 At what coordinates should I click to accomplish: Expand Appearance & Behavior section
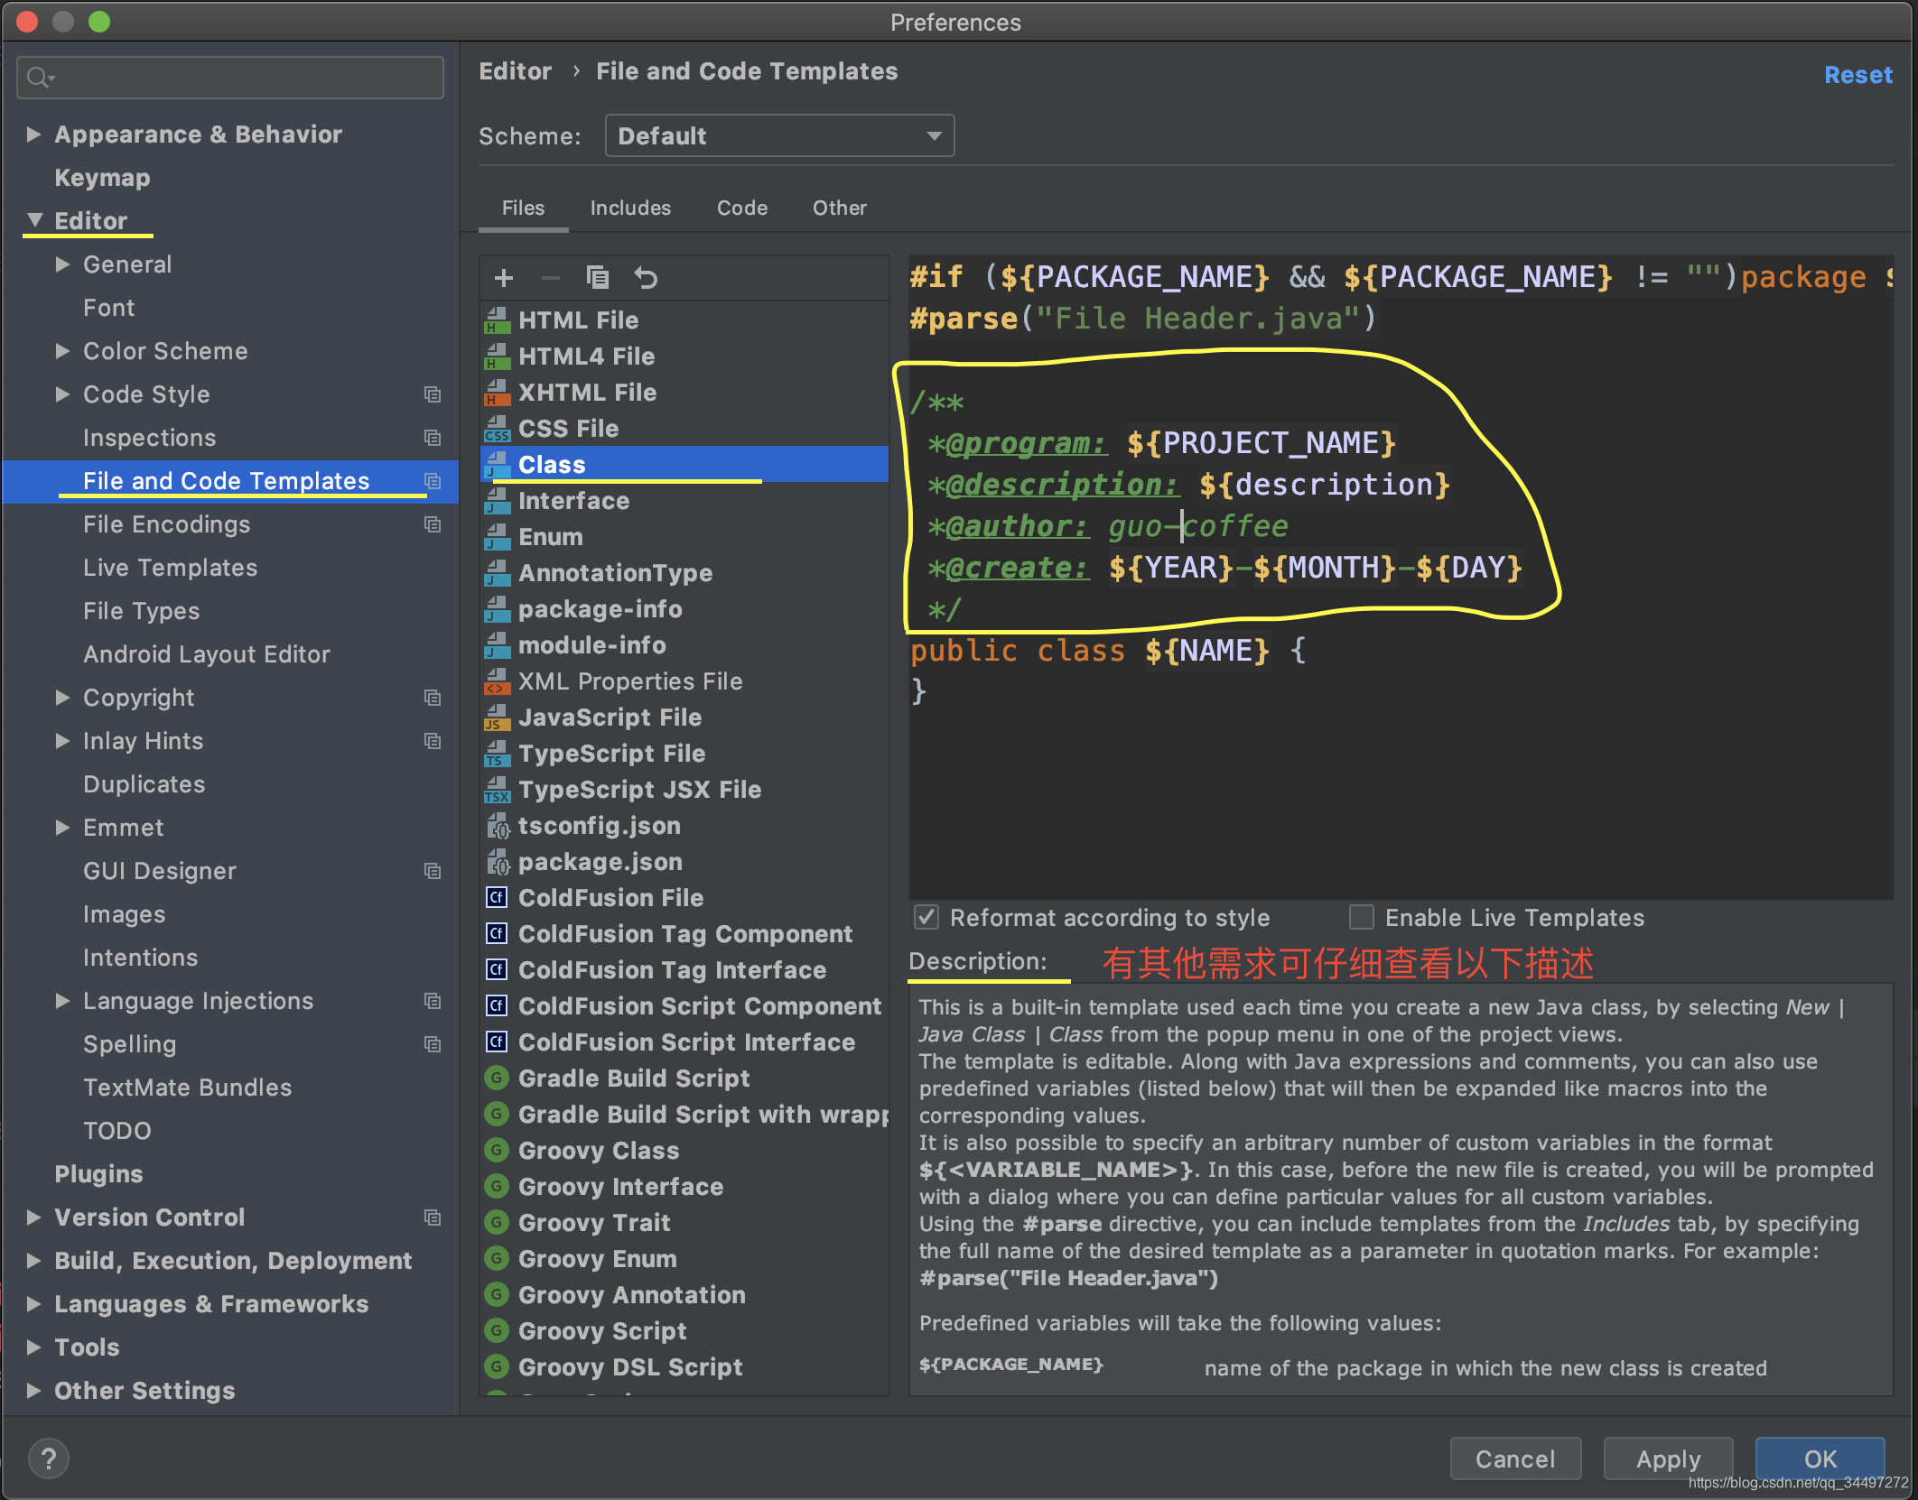pyautogui.click(x=34, y=134)
